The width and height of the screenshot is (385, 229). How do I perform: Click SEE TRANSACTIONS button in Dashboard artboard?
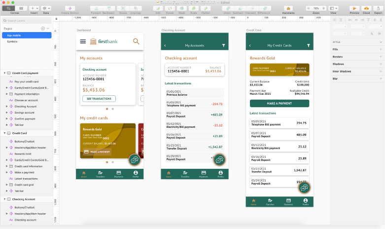(99, 99)
